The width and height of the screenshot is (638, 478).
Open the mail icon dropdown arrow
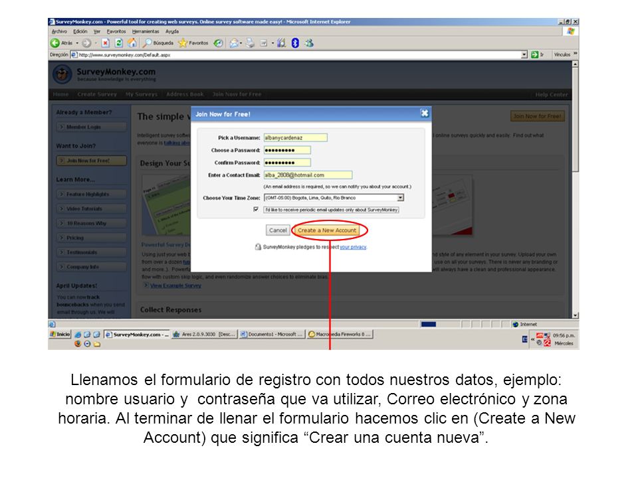[x=241, y=42]
